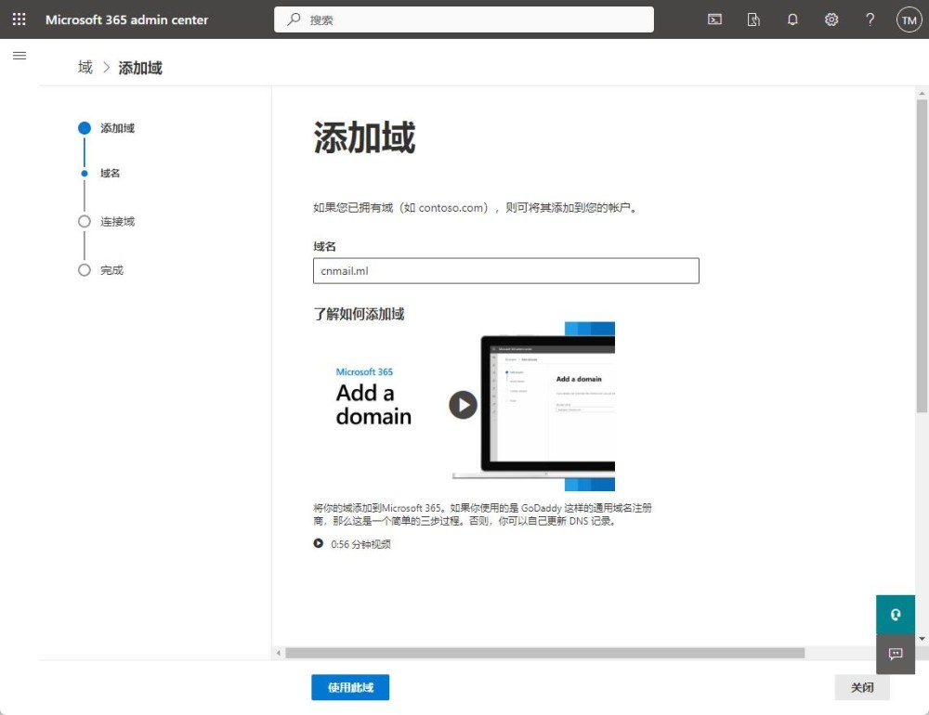Select the 连接域 step circle
The width and height of the screenshot is (929, 715).
pos(85,222)
